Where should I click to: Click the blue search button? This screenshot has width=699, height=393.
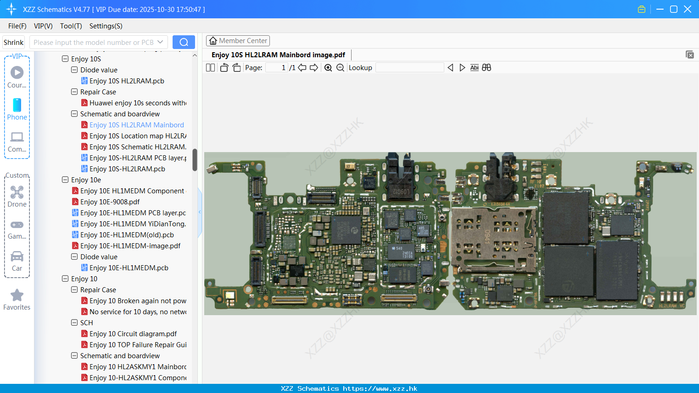[x=184, y=42]
